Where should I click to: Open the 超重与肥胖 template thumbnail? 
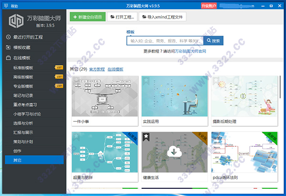(x=105, y=152)
